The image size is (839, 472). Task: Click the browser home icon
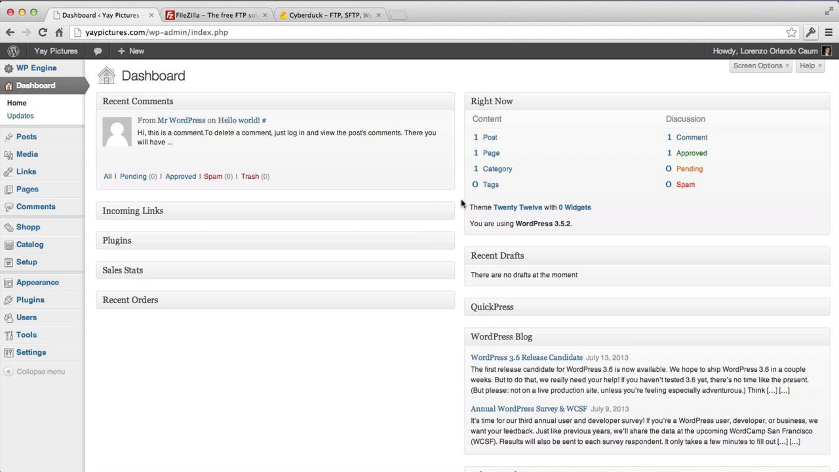pyautogui.click(x=59, y=32)
